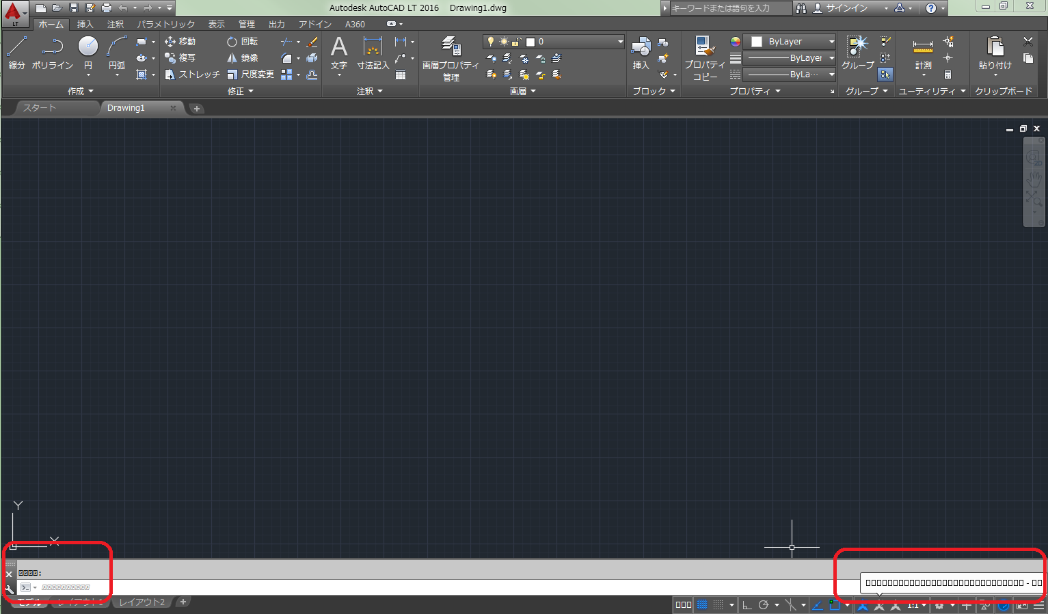Open the 挿入 ribbon tab
This screenshot has height=614, width=1048.
point(85,24)
